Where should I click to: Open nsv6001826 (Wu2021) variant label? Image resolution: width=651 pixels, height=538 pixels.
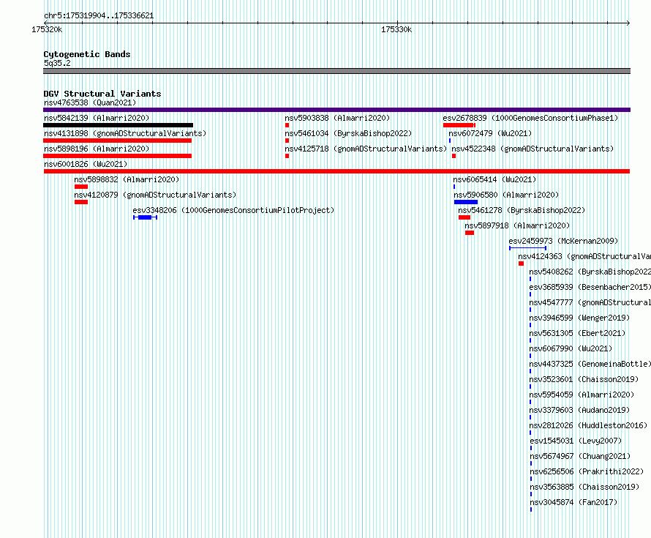[x=86, y=164]
